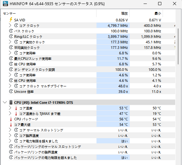Click the 最大CPU/スレッド使用率 label

[33, 59]
